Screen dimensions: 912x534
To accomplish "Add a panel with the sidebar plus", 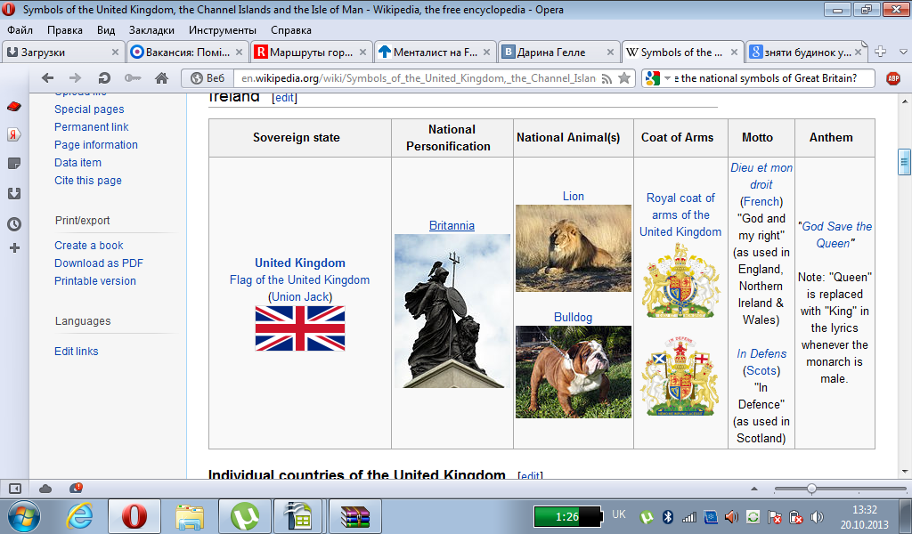I will 14,248.
